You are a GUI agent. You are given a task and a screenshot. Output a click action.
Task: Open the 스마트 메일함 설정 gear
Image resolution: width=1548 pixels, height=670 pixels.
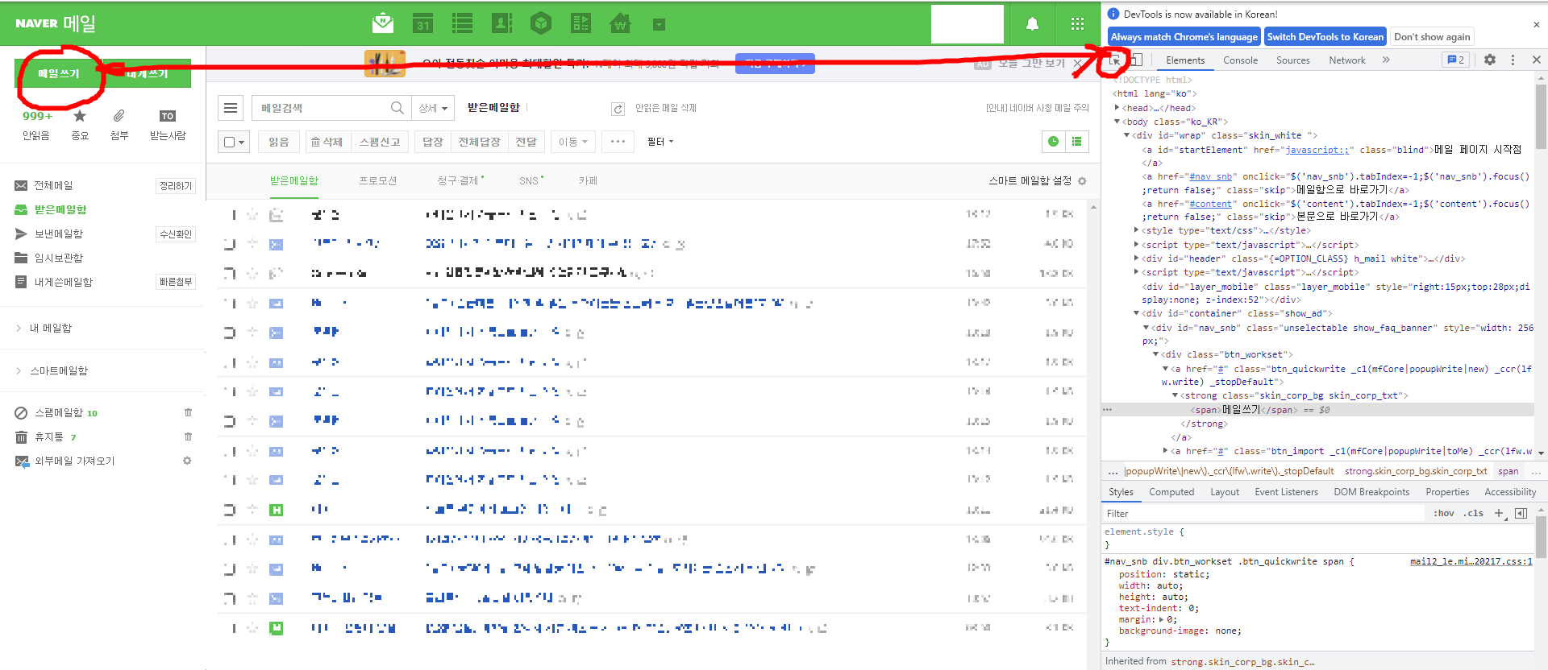point(1082,181)
